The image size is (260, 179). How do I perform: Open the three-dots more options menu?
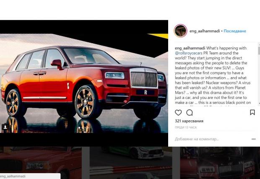254,139
